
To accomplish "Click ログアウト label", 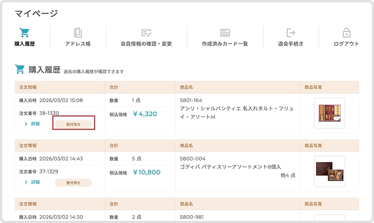I will tap(346, 43).
